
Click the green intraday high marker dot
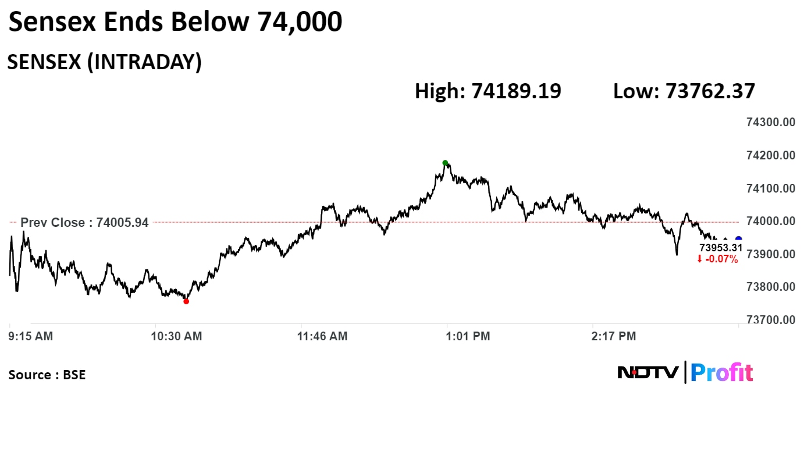pyautogui.click(x=445, y=163)
